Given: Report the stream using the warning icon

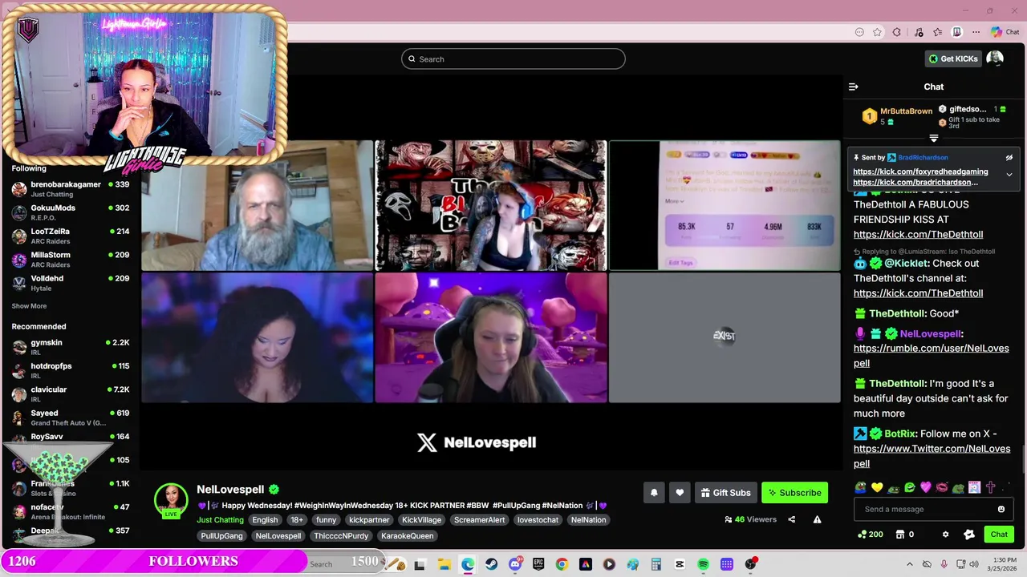Looking at the screenshot, I should click(817, 519).
